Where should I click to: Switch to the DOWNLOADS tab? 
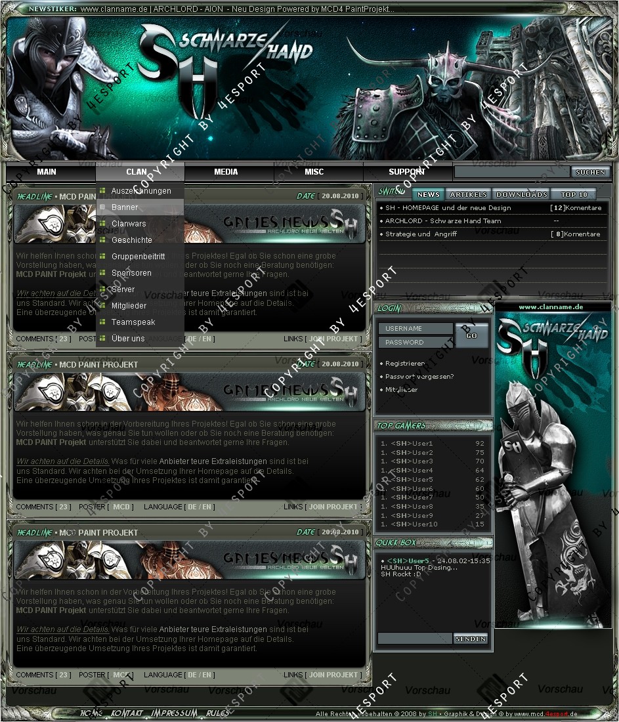click(x=522, y=194)
